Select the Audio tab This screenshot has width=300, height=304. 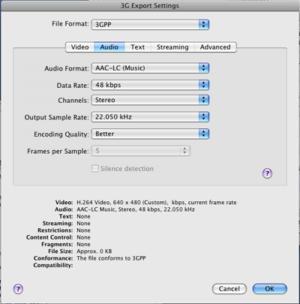(109, 47)
